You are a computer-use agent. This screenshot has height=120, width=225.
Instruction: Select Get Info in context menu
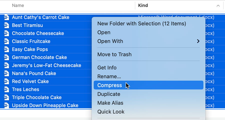pyautogui.click(x=107, y=68)
